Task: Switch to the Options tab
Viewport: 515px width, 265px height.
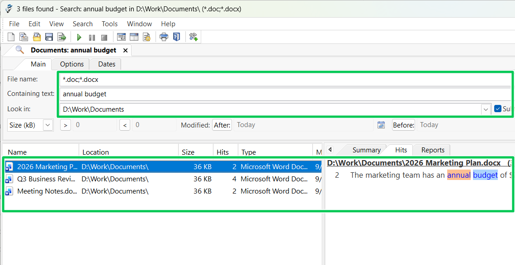Action: 72,64
